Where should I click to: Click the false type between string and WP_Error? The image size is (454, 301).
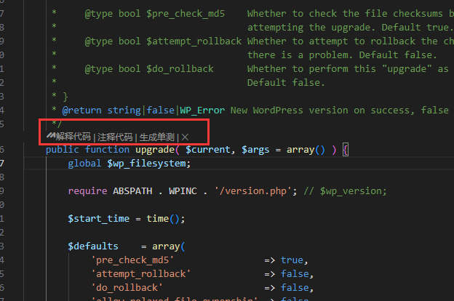[160, 111]
